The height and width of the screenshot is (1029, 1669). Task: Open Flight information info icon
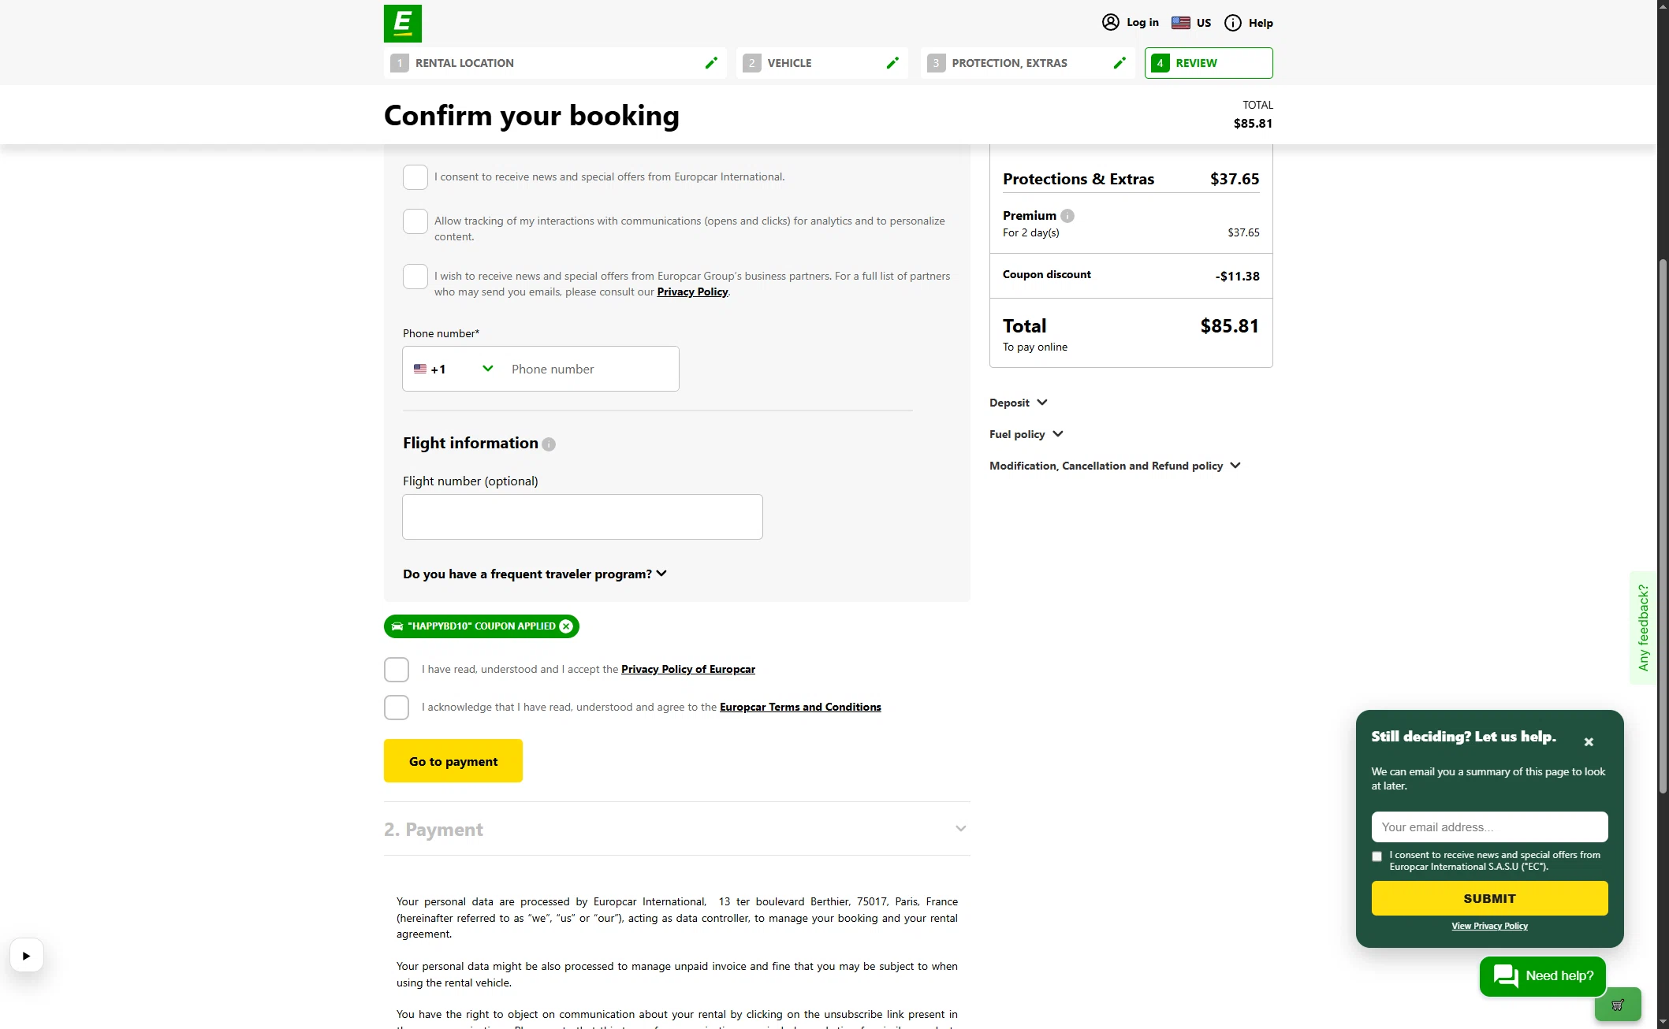549,444
